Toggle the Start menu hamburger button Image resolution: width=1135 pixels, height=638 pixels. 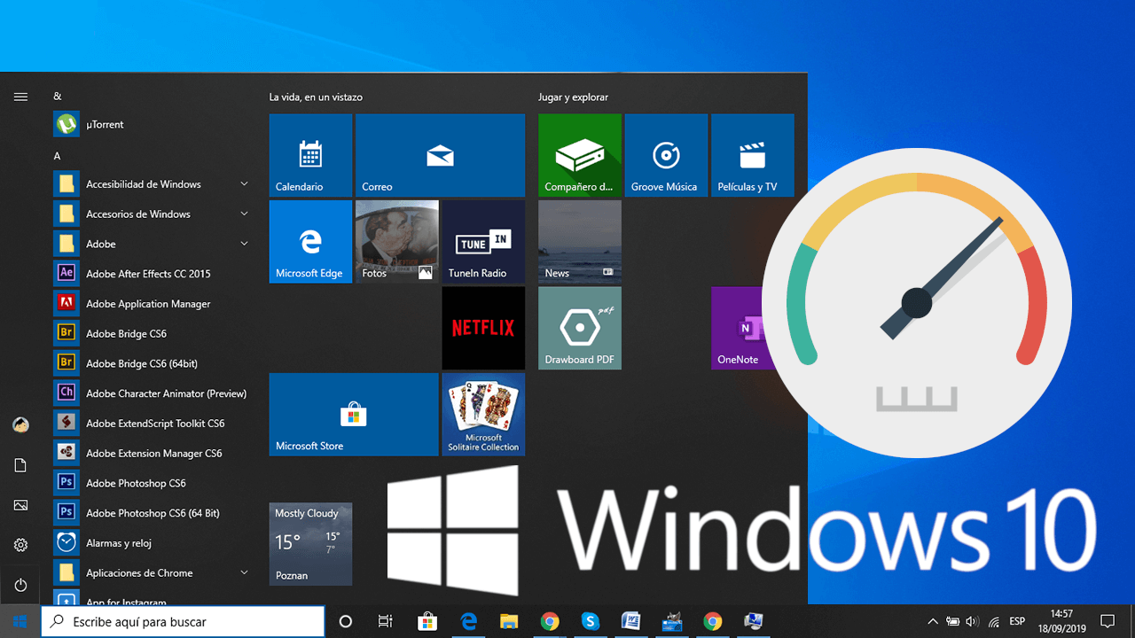tap(20, 97)
